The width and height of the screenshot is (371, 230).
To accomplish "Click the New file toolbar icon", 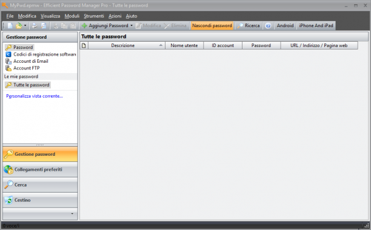I will point(10,26).
